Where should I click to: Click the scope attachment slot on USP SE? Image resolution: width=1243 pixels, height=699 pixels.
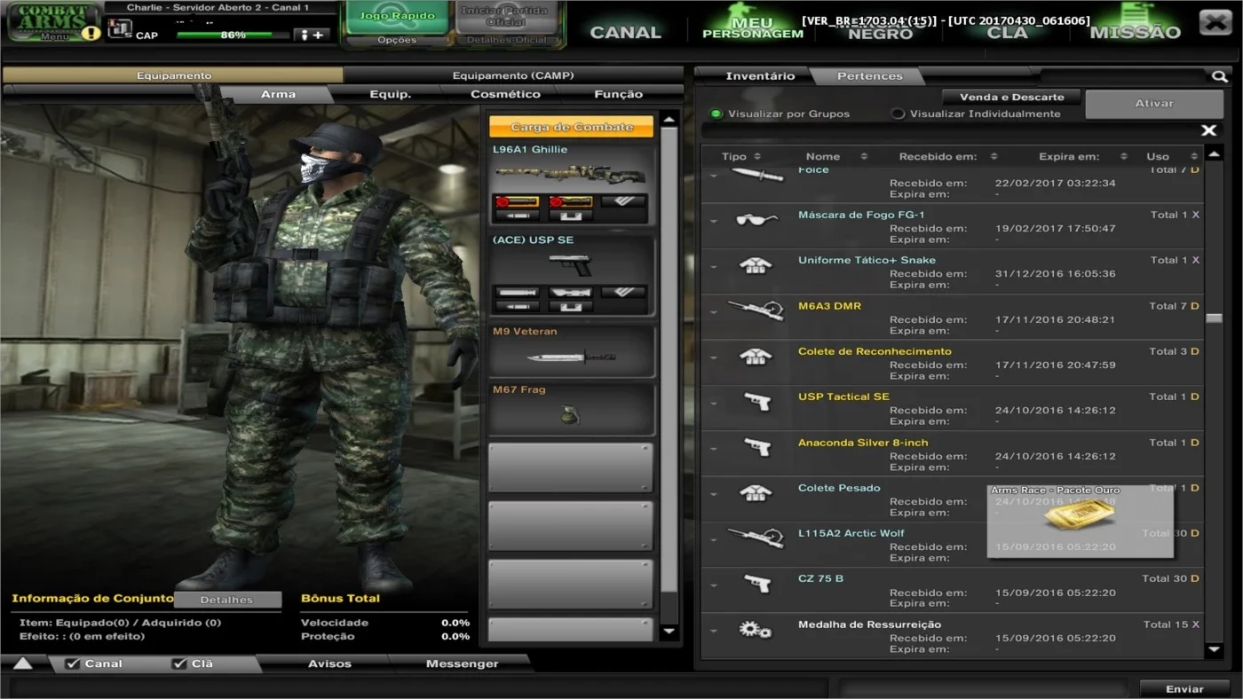[x=570, y=293]
